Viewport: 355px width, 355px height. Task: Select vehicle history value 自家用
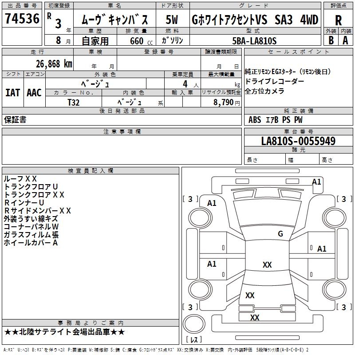point(95,41)
